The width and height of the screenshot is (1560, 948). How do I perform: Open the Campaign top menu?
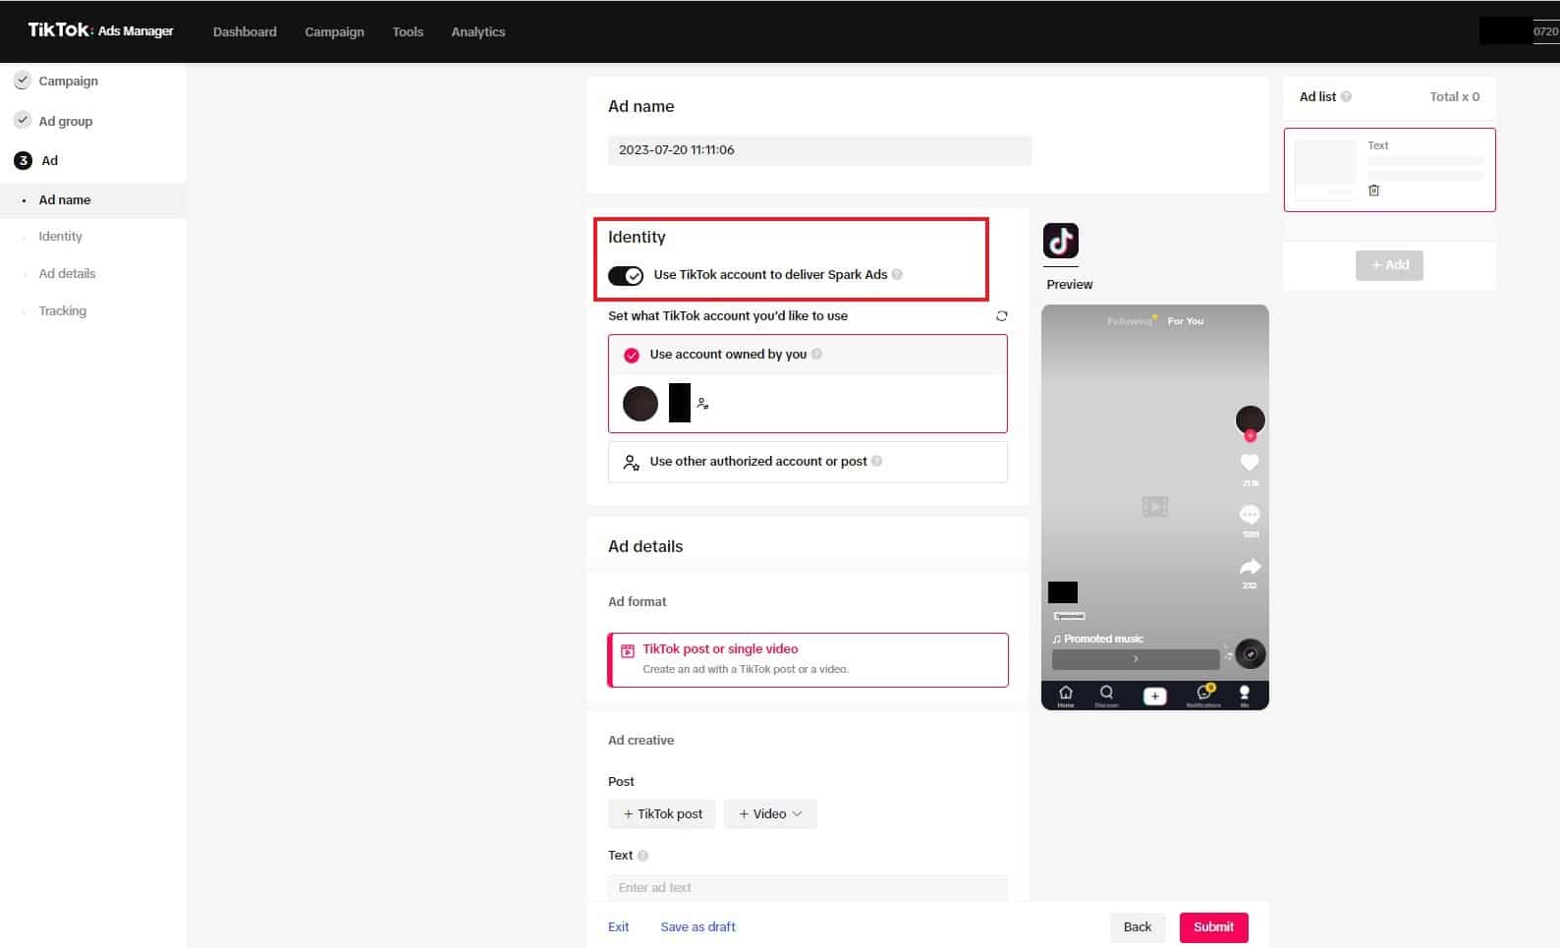[334, 31]
